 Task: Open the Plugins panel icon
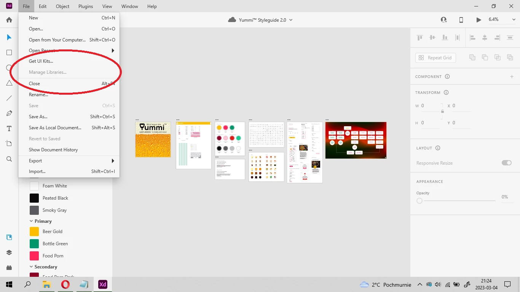coord(9,268)
